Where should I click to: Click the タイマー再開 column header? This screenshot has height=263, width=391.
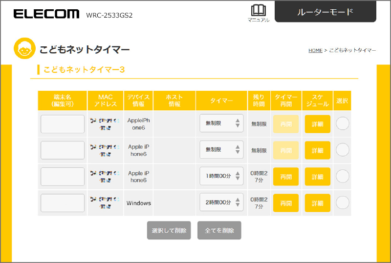[x=286, y=101]
